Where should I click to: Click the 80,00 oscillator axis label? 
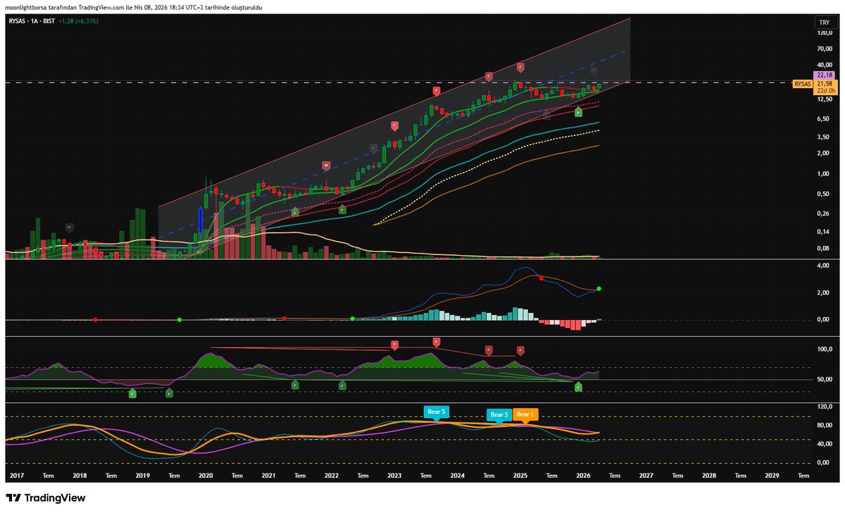point(825,426)
